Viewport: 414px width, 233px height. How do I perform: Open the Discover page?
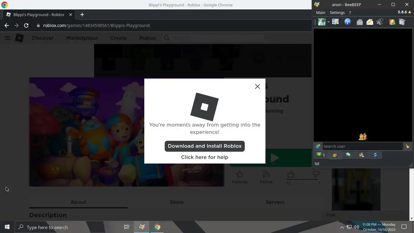(43, 38)
